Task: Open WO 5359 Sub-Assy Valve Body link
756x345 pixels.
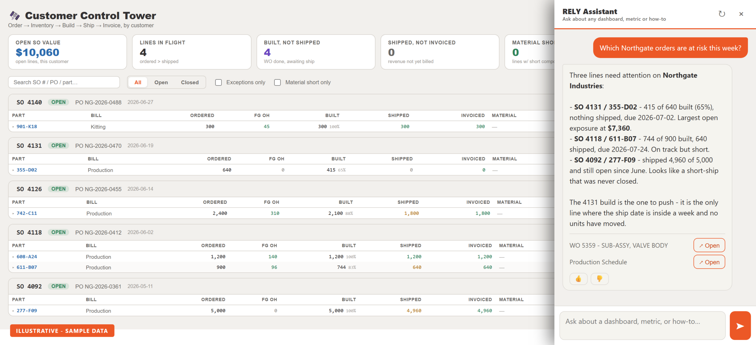Action: click(x=709, y=245)
